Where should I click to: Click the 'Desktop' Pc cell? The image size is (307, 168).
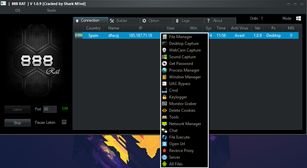click(x=273, y=35)
